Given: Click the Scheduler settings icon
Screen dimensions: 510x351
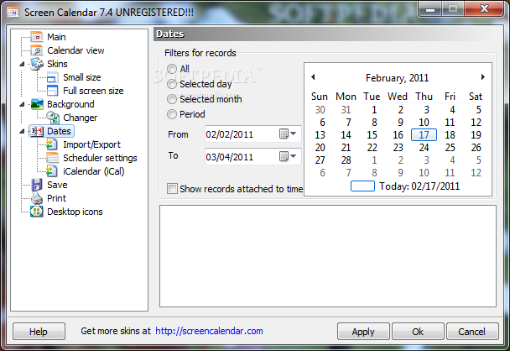Looking at the screenshot, I should [x=52, y=158].
